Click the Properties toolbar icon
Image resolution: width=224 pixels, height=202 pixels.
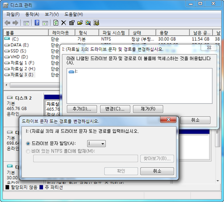click(x=72, y=23)
